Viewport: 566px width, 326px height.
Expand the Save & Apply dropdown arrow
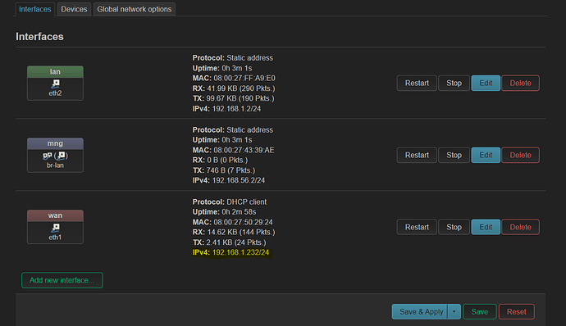point(454,311)
